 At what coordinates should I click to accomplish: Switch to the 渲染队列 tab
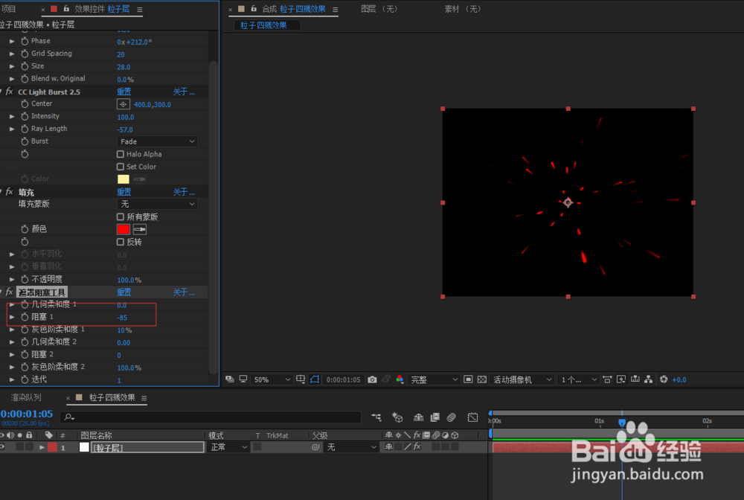26,397
